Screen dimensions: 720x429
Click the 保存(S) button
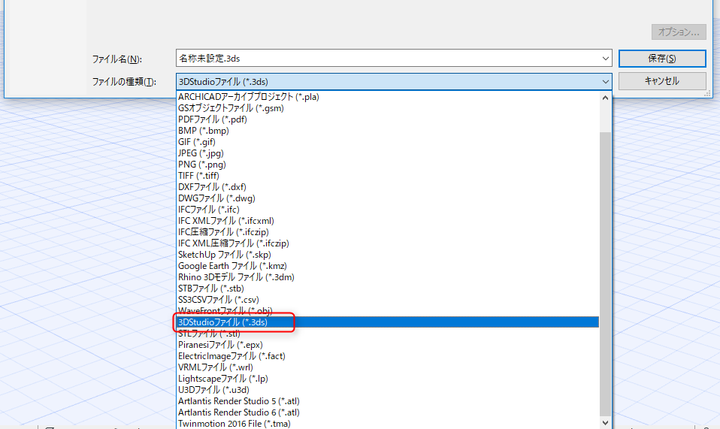tap(661, 59)
